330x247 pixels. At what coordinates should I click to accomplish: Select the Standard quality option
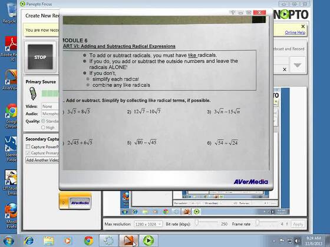tap(43, 121)
